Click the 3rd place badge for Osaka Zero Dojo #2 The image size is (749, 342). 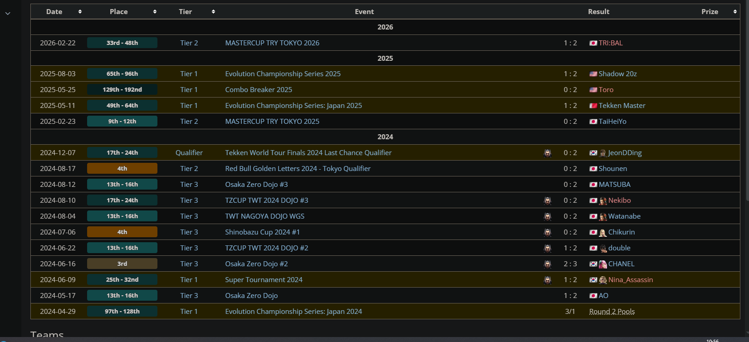(x=122, y=264)
